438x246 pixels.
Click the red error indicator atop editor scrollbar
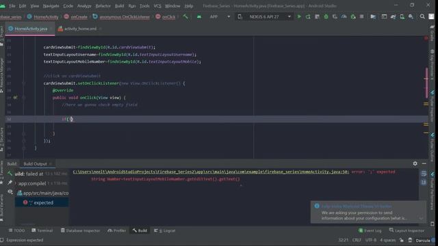[426, 38]
